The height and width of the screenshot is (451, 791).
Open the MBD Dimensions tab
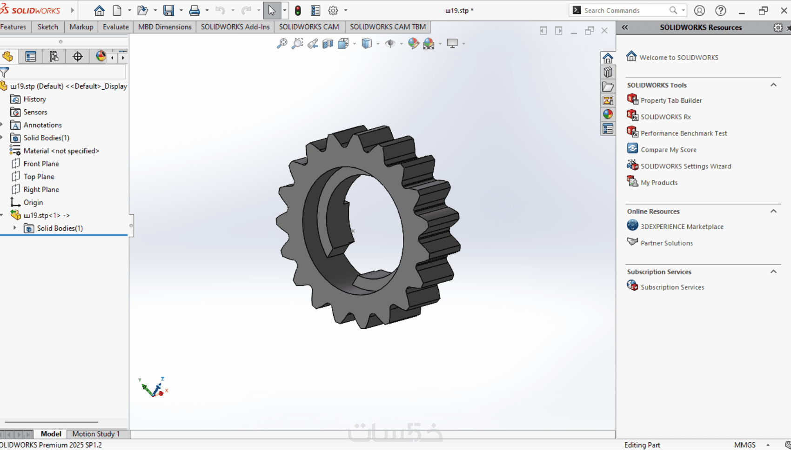point(165,27)
